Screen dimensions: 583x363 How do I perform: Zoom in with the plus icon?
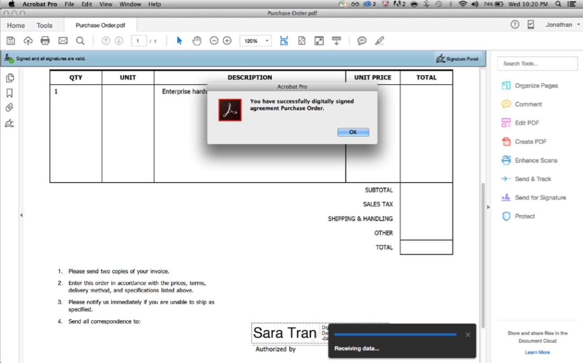pos(227,41)
